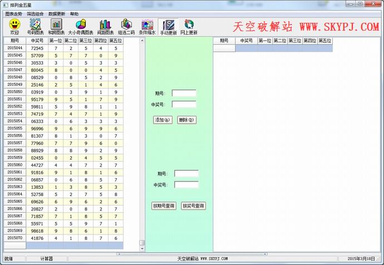Viewport: 384px width, 265px height.
Task: Open the 图表走势 menu
Action: coord(13,13)
